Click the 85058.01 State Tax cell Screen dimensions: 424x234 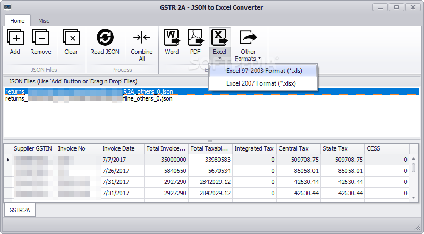point(342,171)
